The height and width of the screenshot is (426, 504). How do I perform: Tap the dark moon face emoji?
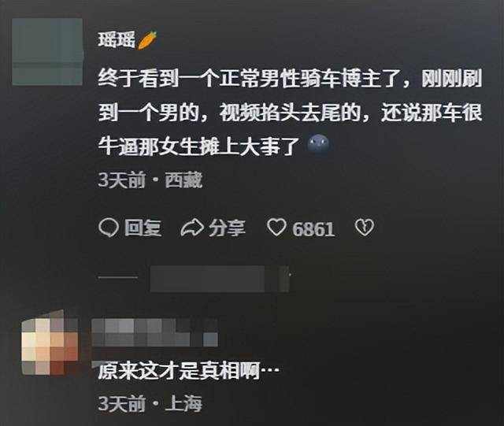coord(318,144)
